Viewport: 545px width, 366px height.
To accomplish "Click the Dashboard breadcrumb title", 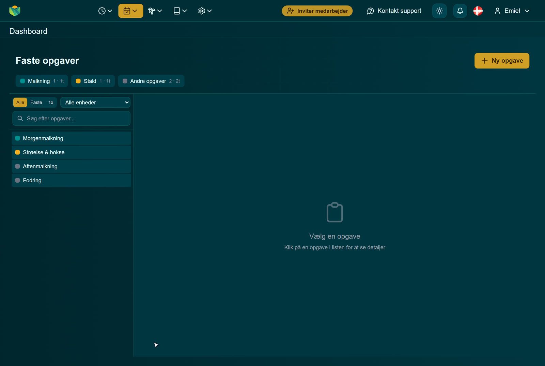I will 28,31.
